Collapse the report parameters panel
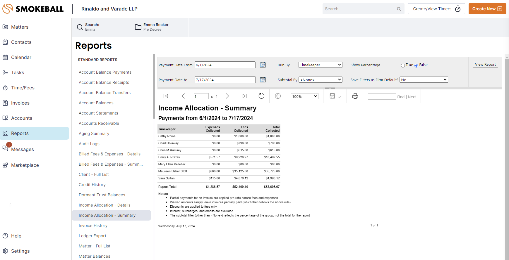Viewport: 509px width, 260px height. coord(330,88)
